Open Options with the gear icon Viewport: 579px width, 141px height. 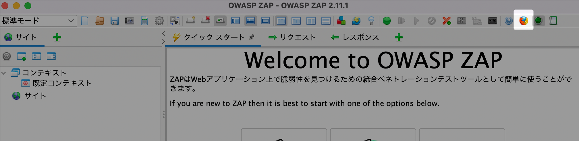click(159, 21)
